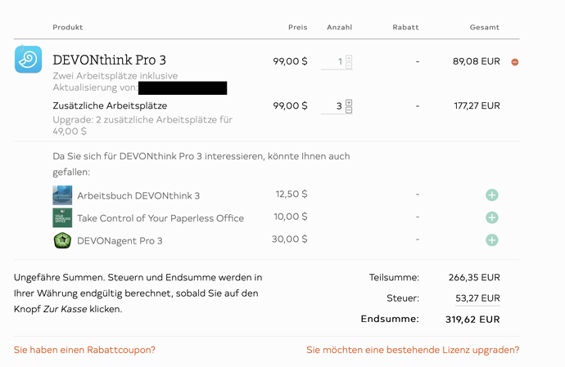The width and height of the screenshot is (565, 367).
Task: Increase DEVONthink Pro 3 quantity
Action: pyautogui.click(x=349, y=58)
